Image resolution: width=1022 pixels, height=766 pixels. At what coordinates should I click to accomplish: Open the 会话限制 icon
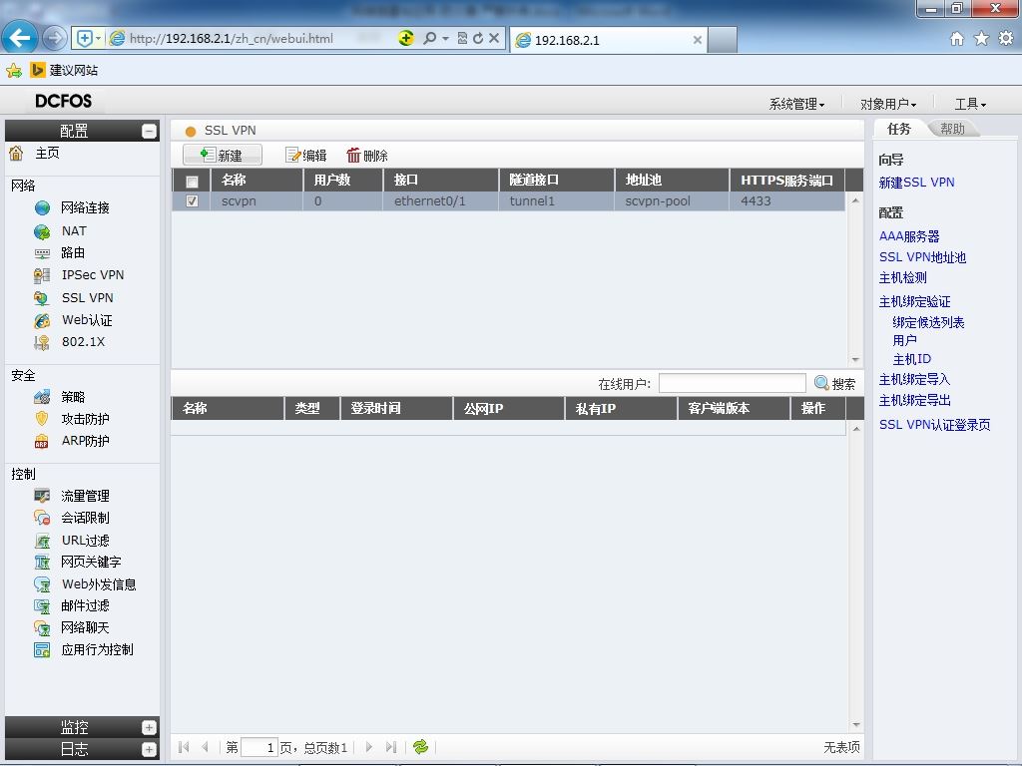pos(42,518)
